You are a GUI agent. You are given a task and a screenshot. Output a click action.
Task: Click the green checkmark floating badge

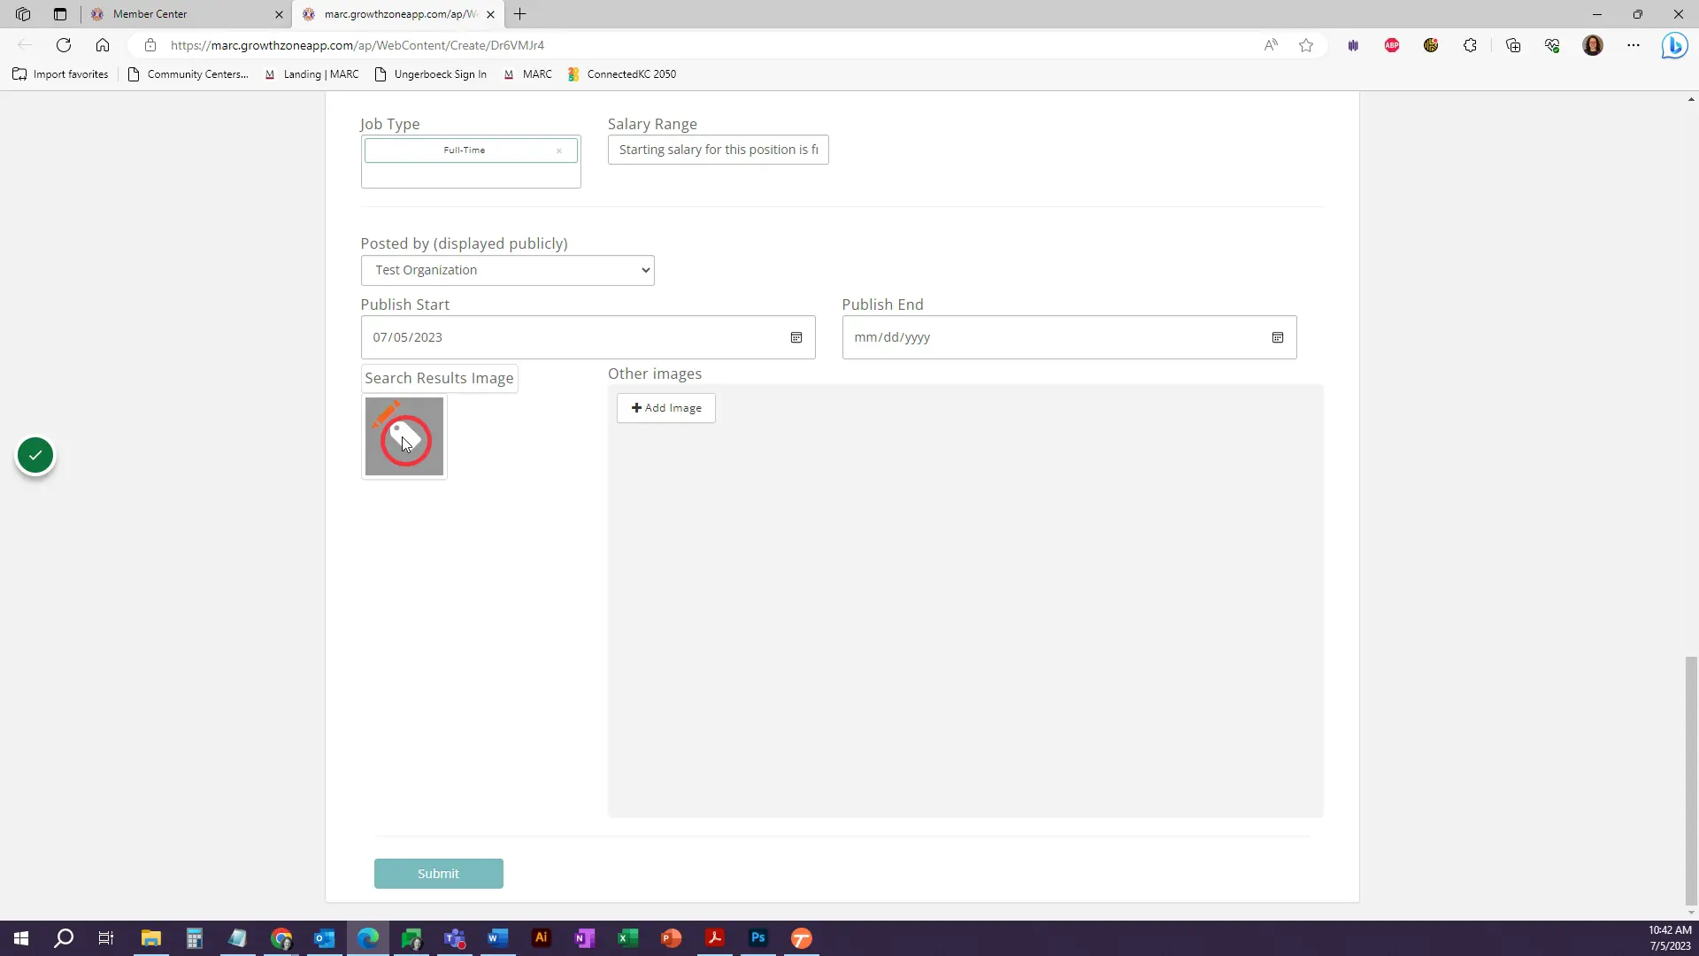coord(35,456)
